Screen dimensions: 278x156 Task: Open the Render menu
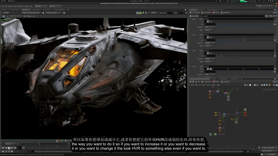(x=10, y=6)
